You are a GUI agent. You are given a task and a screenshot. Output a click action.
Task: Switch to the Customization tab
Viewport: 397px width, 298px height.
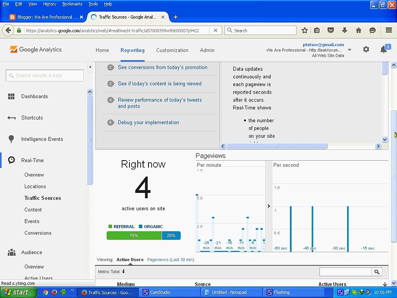coord(172,50)
